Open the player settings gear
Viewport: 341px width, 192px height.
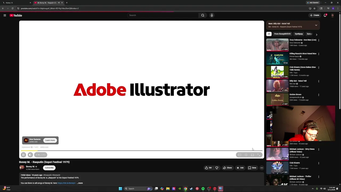point(246,155)
